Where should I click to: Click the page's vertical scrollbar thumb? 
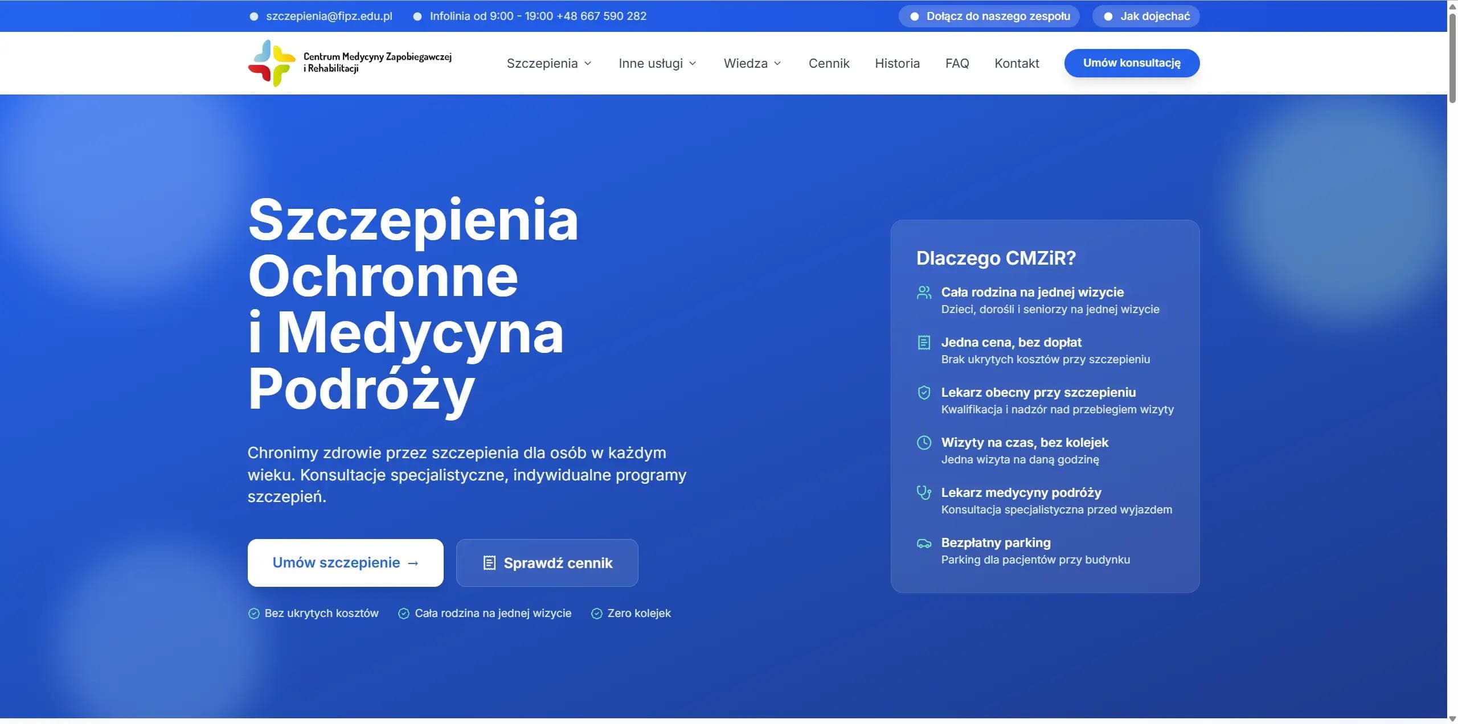1453,57
